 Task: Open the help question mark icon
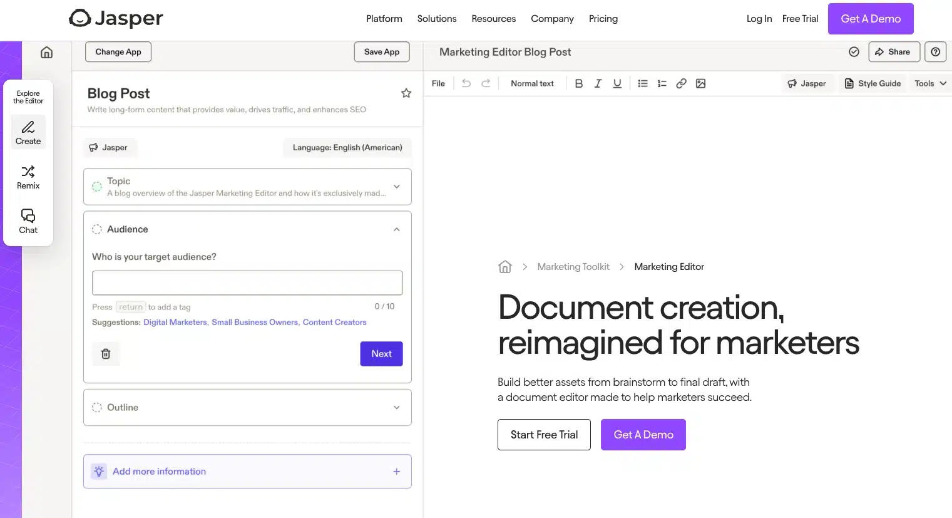935,52
